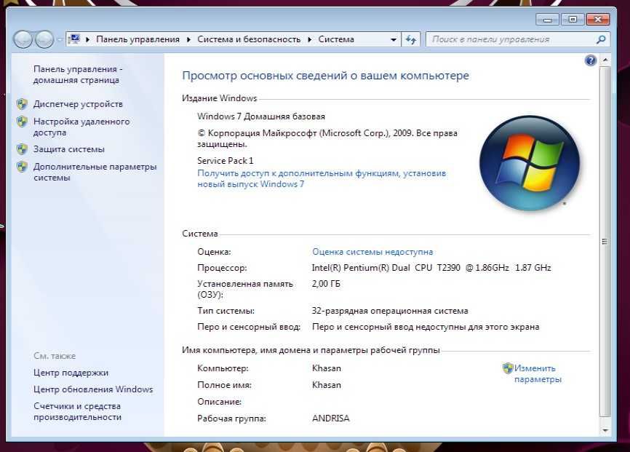This screenshot has height=452, width=630.
Task: Open Счетчики и средства производительности
Action: (77, 411)
